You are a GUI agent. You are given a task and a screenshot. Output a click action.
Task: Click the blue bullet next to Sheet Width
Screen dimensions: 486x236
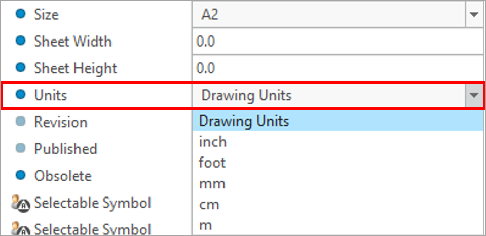[20, 41]
